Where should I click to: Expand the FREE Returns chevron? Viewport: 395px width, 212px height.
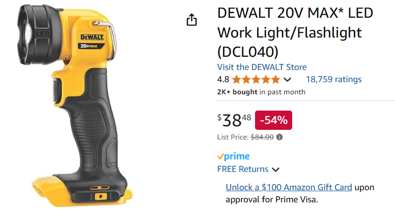pyautogui.click(x=275, y=170)
